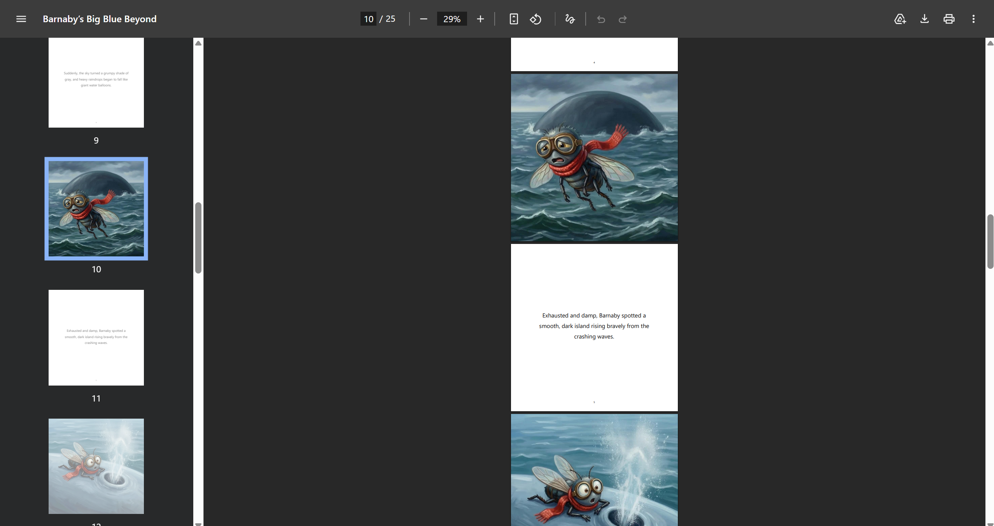Edit the 29% zoom value
The image size is (994, 526).
coord(451,19)
